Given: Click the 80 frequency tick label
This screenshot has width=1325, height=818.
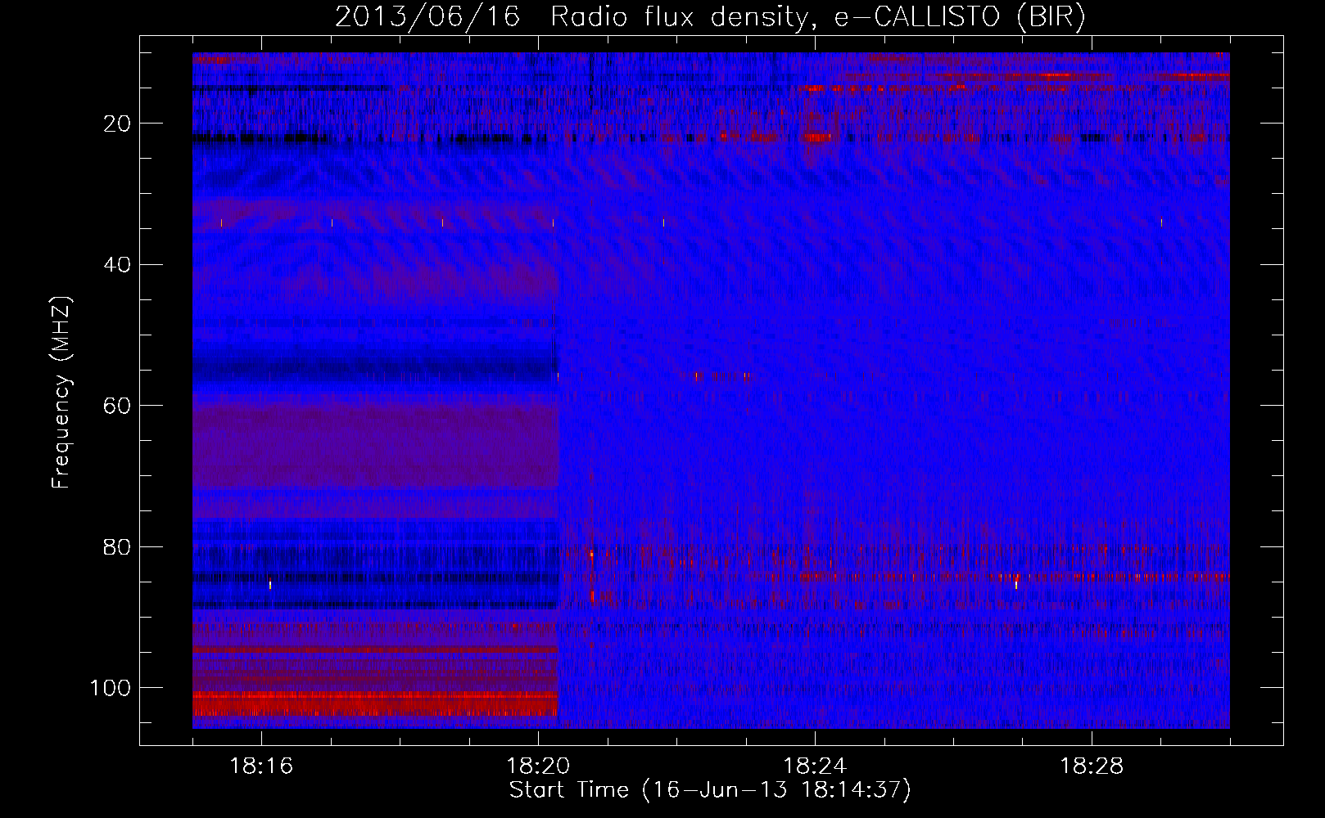Looking at the screenshot, I should (118, 547).
